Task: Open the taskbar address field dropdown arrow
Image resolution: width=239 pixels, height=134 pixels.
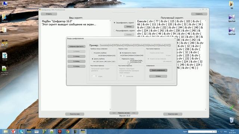Action: [212, 132]
